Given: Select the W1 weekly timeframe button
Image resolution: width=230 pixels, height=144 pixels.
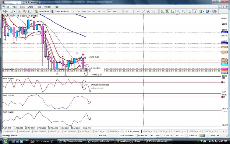Looking at the screenshot, I should pos(109,11).
